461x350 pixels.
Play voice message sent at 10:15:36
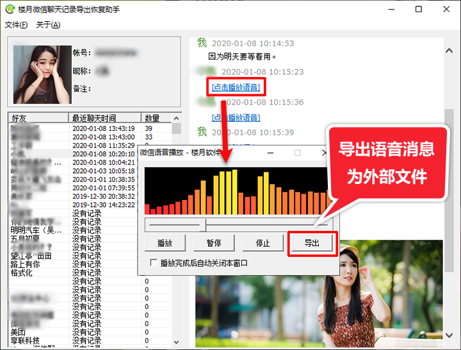tap(236, 118)
